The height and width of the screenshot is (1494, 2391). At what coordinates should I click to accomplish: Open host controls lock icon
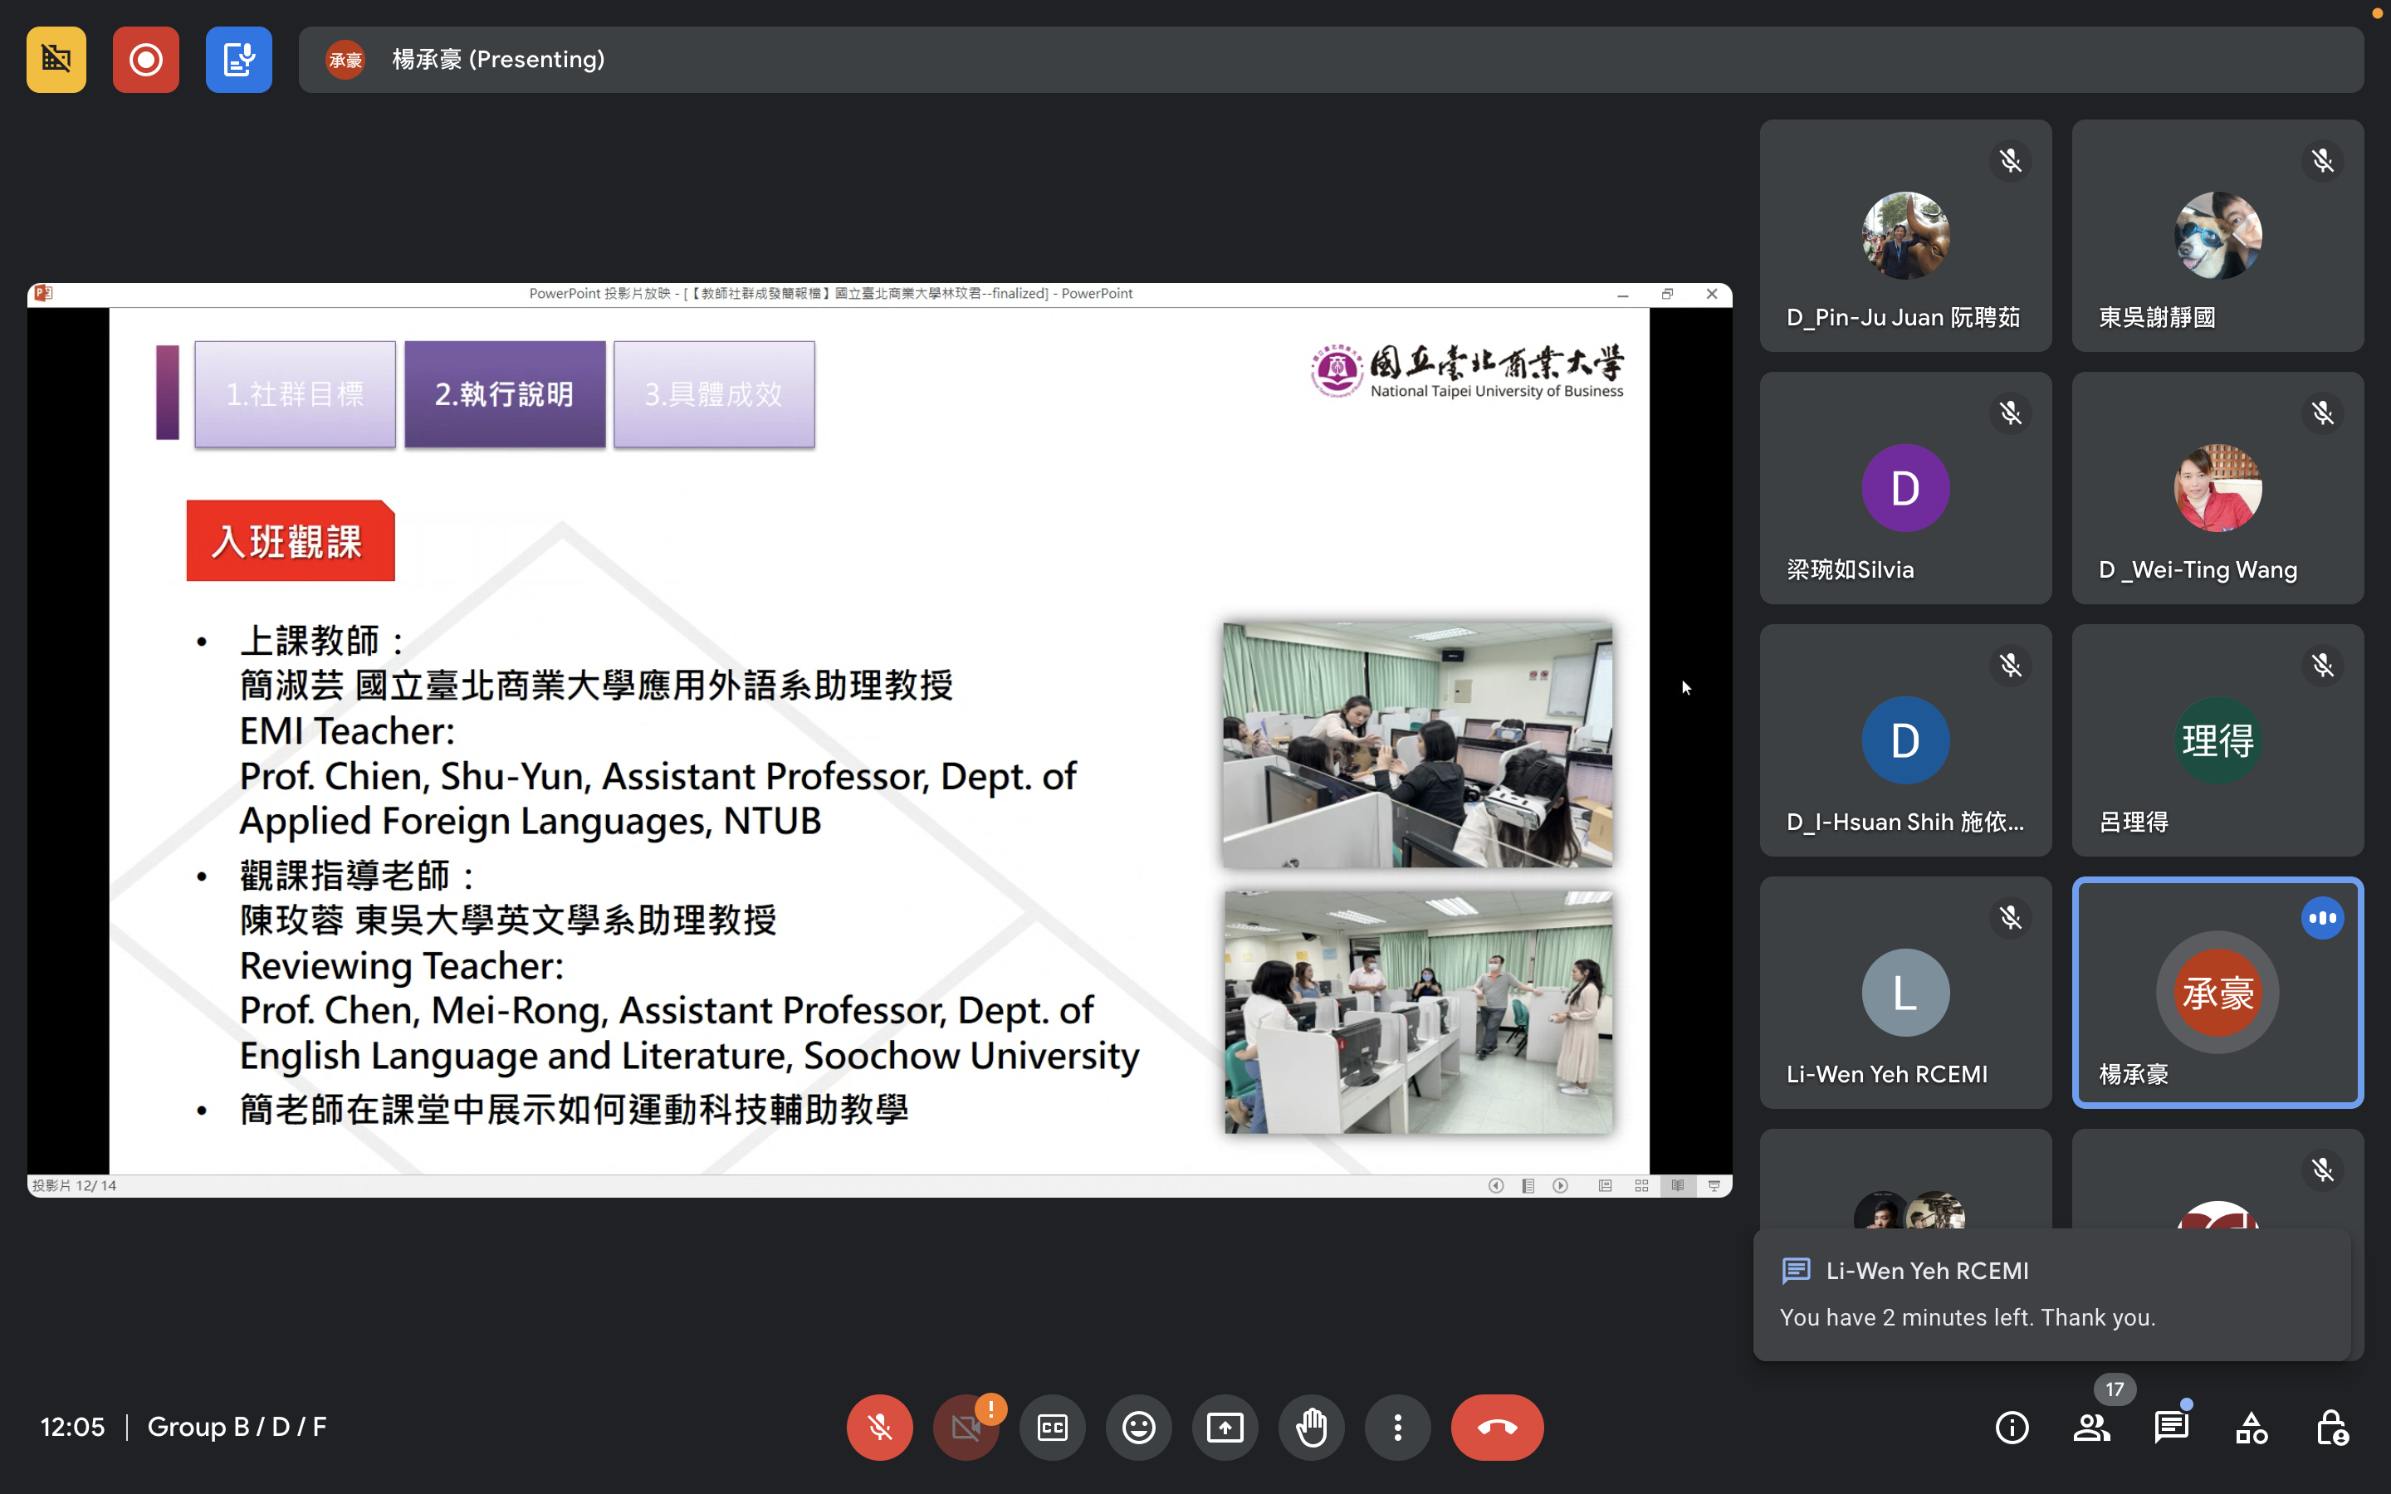[2332, 1427]
